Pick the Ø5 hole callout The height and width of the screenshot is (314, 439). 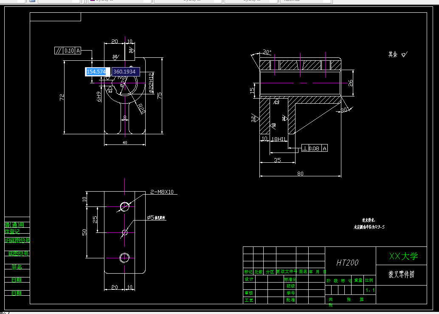pyautogui.click(x=156, y=218)
